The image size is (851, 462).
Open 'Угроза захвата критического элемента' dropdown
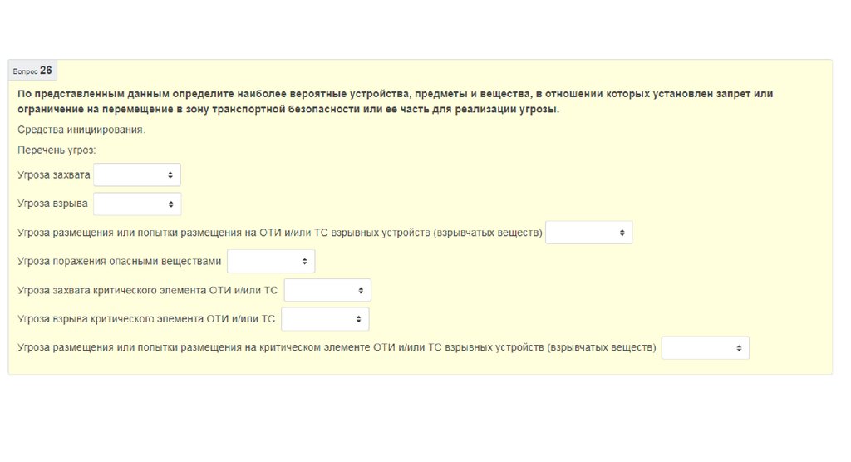pyautogui.click(x=327, y=290)
